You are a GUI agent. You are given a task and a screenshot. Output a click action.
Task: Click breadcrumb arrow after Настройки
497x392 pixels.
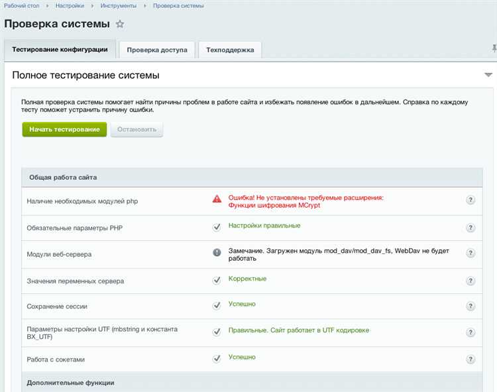92,6
